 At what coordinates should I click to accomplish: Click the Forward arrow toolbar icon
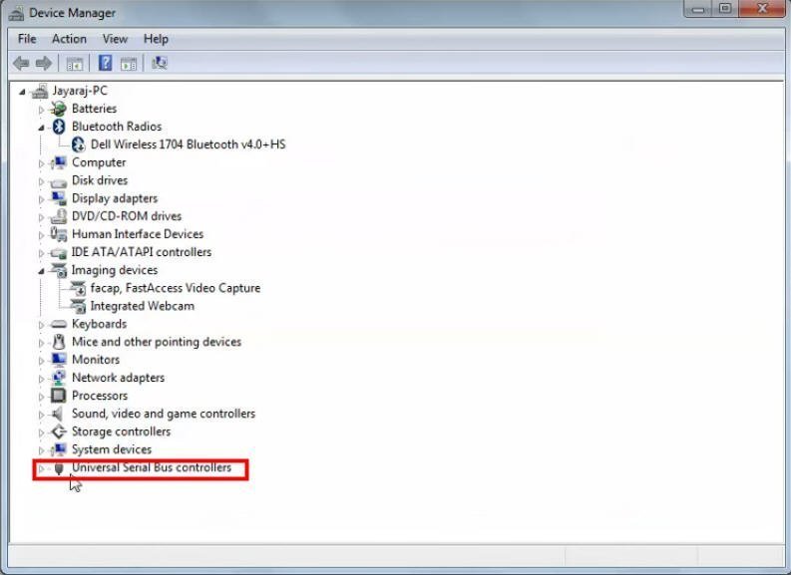point(43,64)
